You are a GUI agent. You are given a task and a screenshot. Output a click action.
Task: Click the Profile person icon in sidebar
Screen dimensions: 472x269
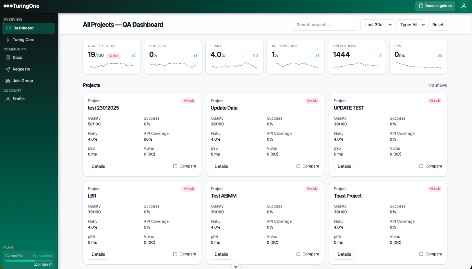8,99
